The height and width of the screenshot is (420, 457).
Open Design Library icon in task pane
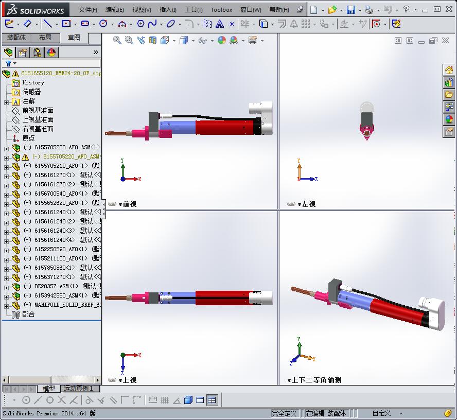click(449, 82)
